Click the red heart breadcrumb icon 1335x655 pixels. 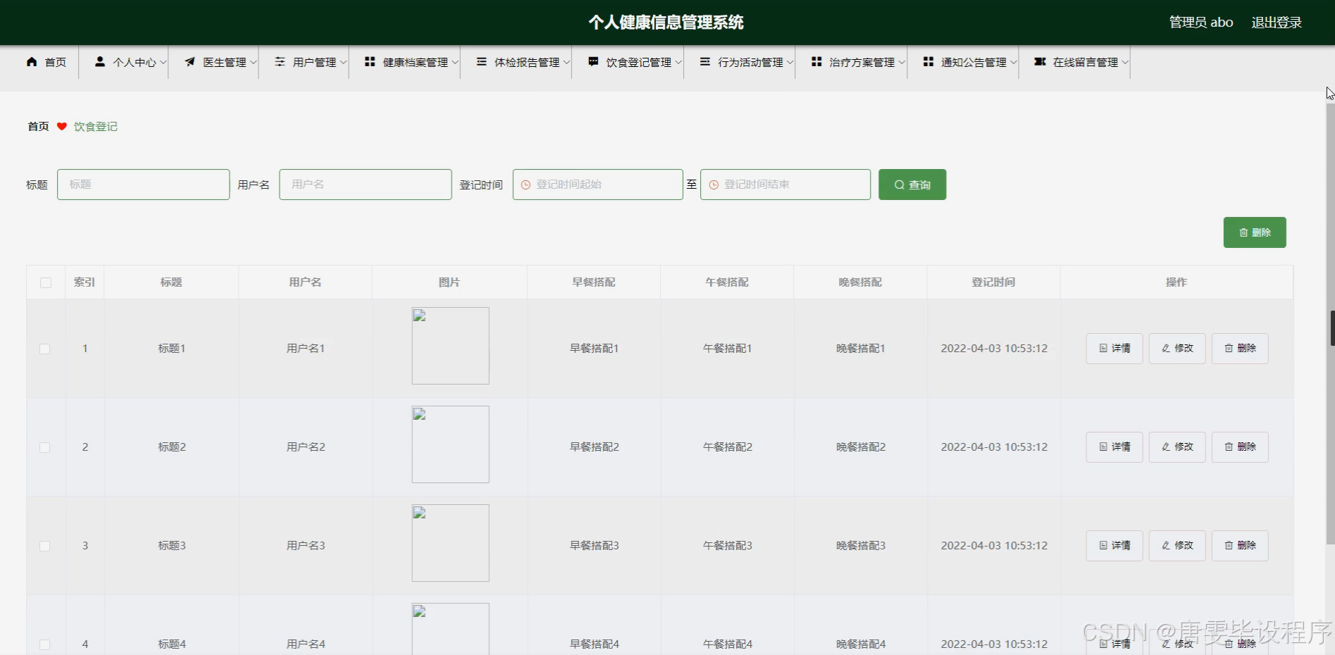(62, 127)
